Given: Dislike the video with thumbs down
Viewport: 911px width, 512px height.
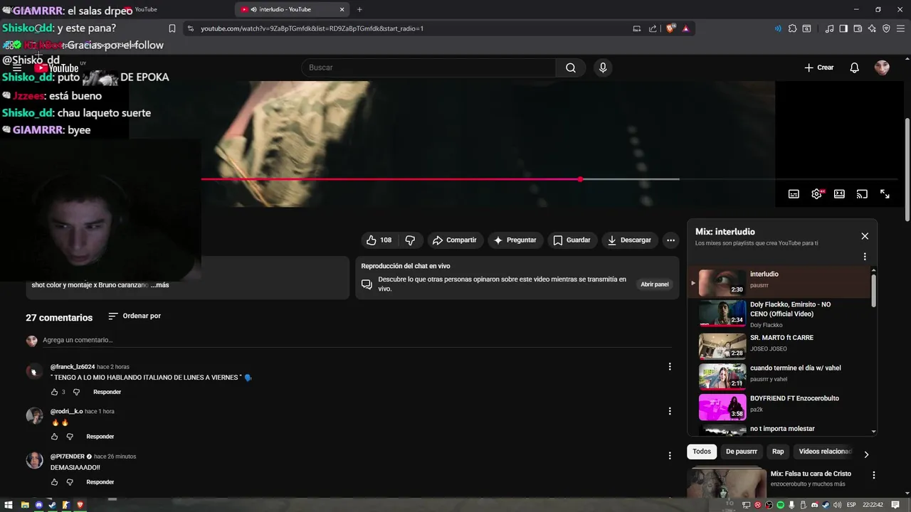Looking at the screenshot, I should coord(410,240).
